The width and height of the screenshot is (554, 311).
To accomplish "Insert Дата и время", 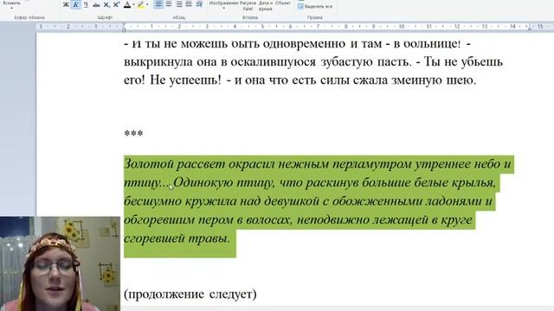I will click(x=266, y=5).
